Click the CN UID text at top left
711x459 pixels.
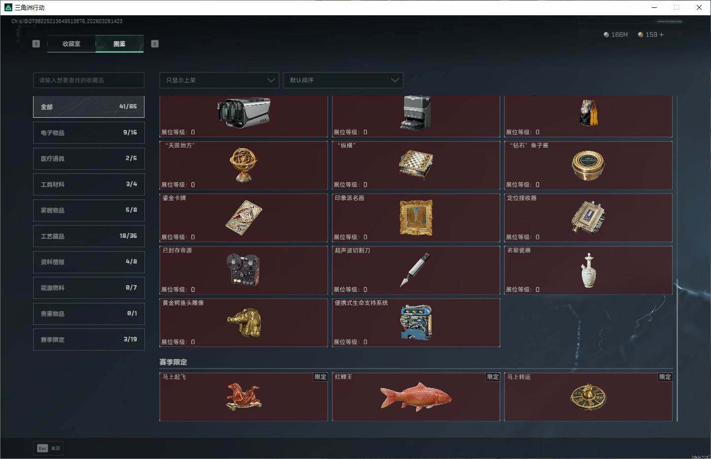tap(67, 21)
